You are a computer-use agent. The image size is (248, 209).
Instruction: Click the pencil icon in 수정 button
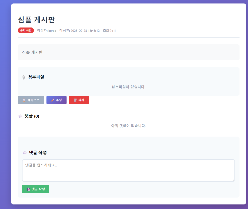coord(53,100)
